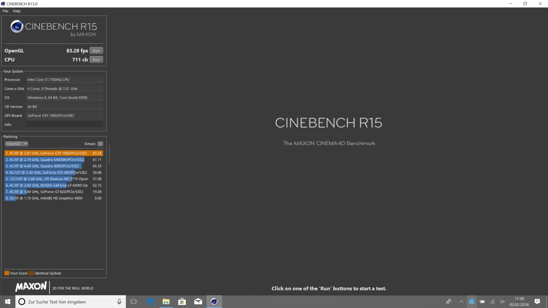Viewport: 548px width, 308px height.
Task: Open the battery status tray icon
Action: click(x=482, y=302)
